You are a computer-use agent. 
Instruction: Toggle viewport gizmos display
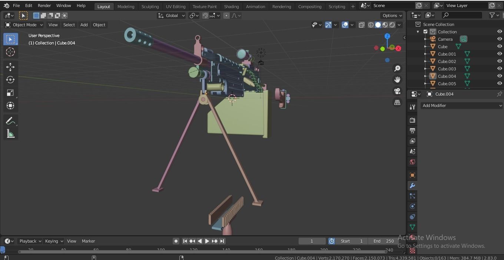[x=328, y=25]
